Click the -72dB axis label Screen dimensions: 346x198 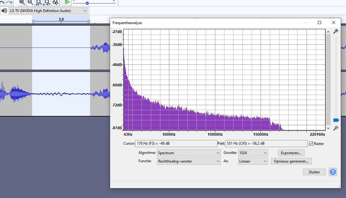coord(117,105)
